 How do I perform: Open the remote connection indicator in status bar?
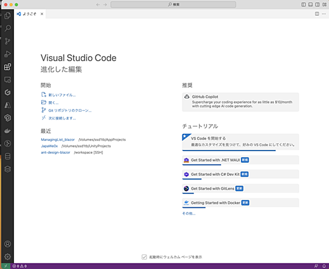tap(6, 266)
